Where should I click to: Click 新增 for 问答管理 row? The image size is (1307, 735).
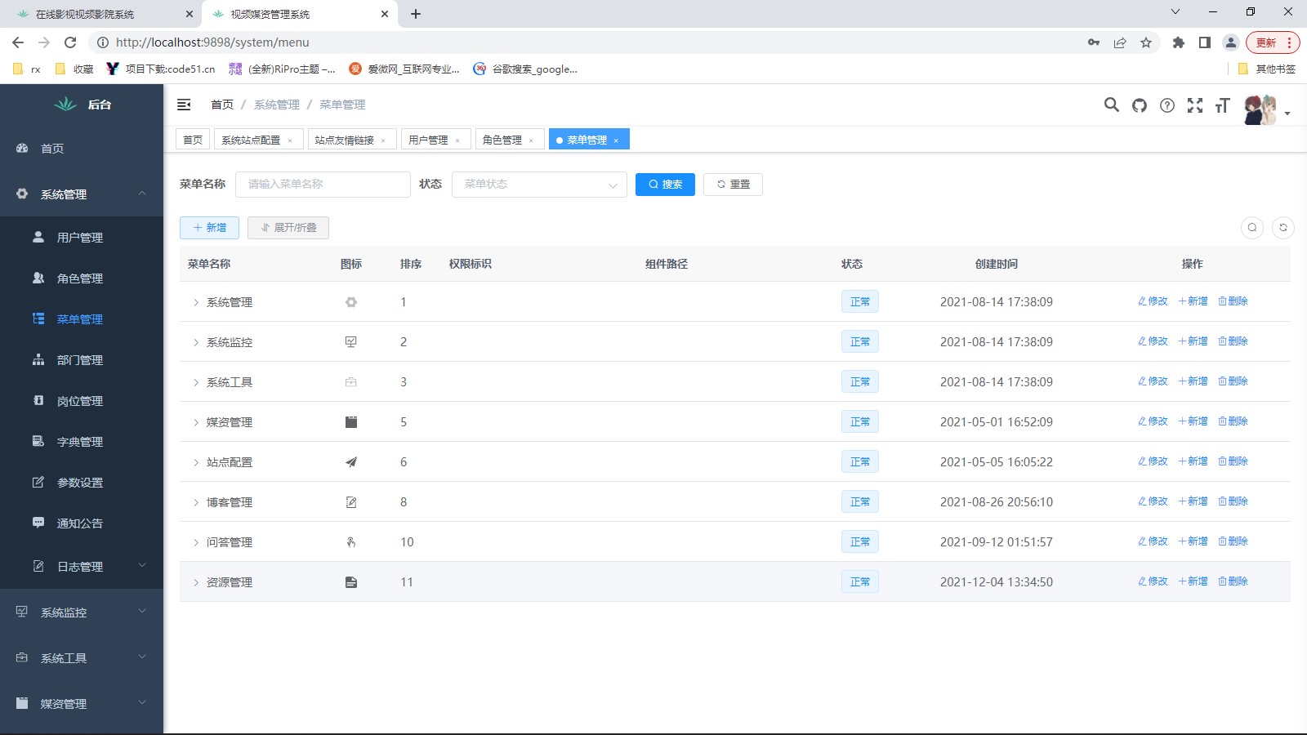pos(1193,541)
